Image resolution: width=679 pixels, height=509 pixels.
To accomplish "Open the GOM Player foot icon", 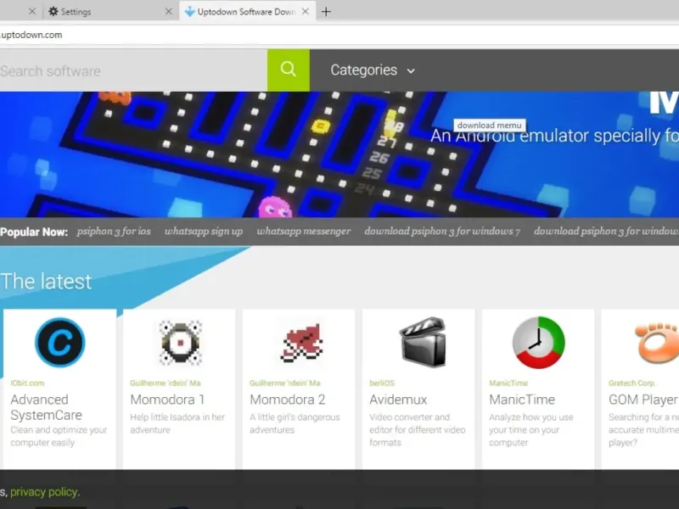I will (656, 343).
